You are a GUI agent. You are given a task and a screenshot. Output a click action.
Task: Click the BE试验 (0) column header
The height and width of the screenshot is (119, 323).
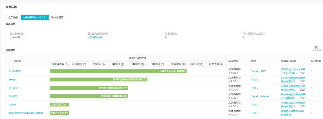99,64
